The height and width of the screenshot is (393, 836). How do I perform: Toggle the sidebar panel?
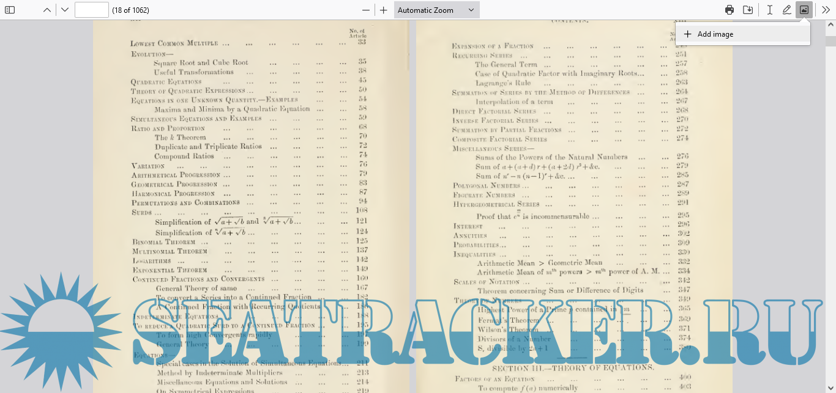pos(10,10)
